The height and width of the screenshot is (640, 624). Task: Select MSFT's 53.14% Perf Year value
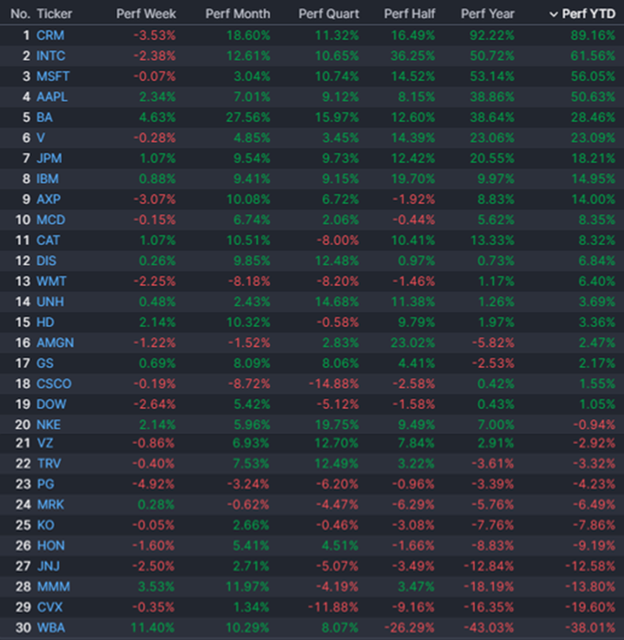tap(491, 76)
